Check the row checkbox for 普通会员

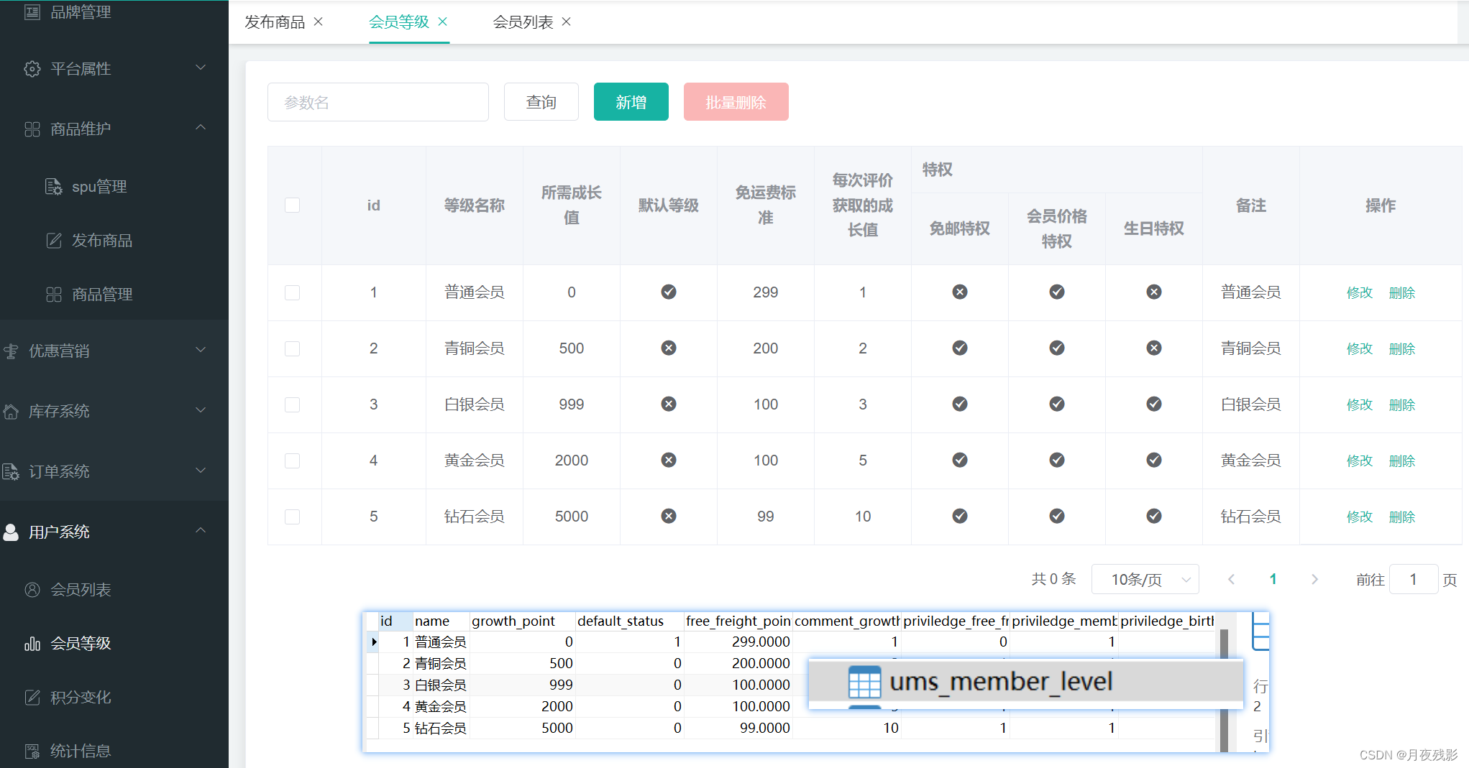(292, 292)
